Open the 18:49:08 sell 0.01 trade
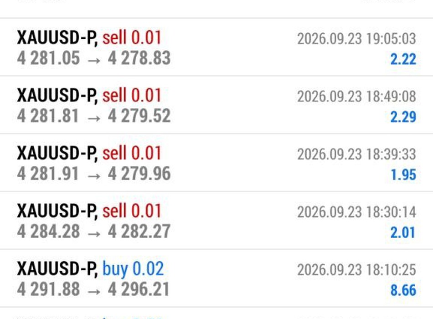Viewport: 433px width, 319px height. click(216, 105)
